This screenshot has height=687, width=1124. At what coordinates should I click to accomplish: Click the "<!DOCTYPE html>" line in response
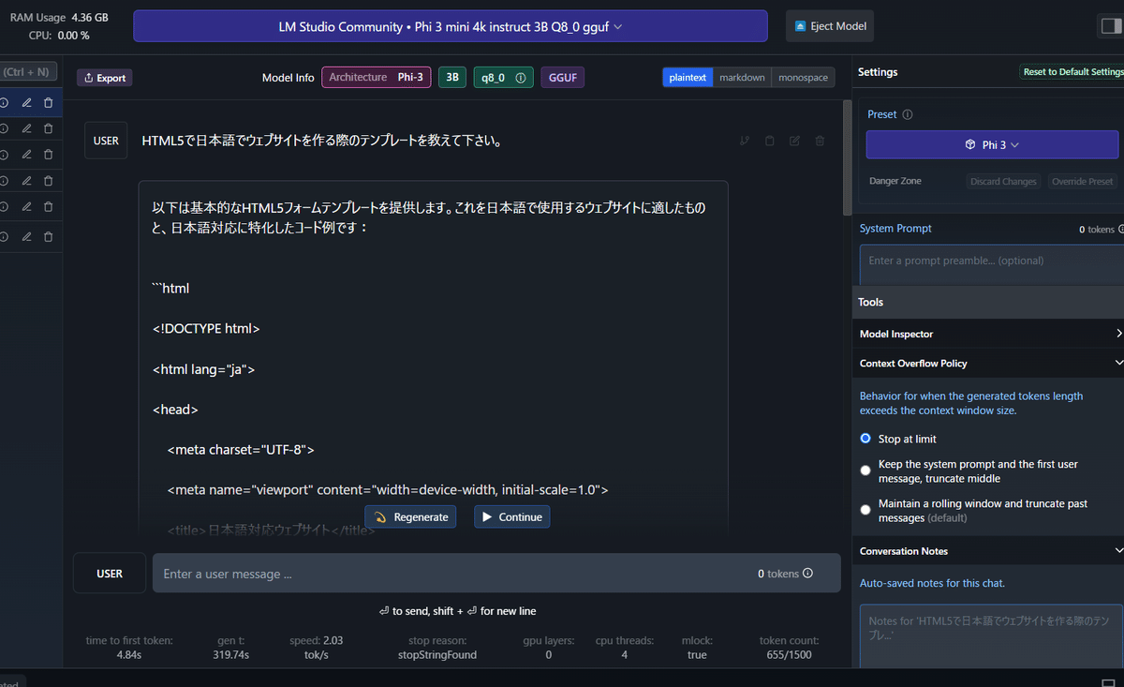(x=206, y=329)
